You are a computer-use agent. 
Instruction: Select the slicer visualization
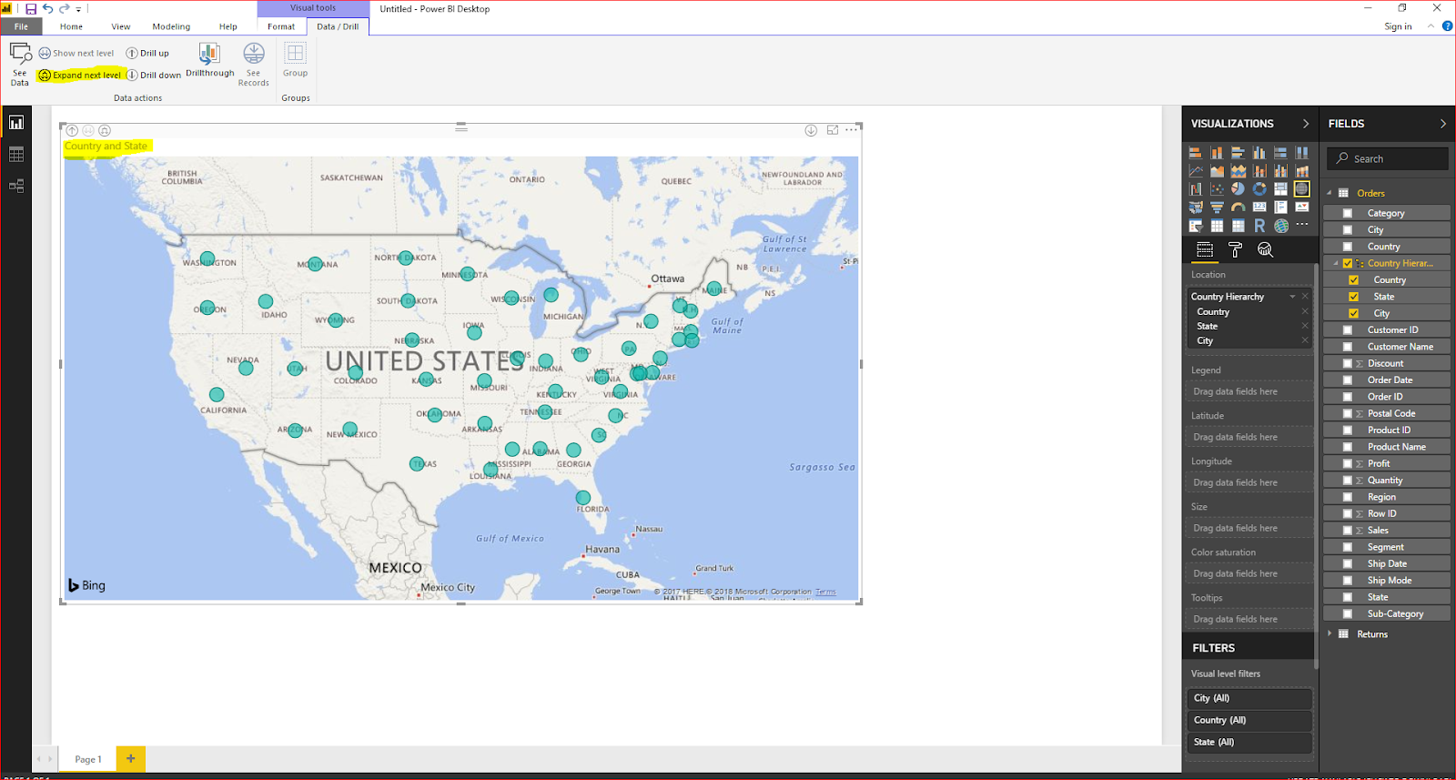tap(1195, 226)
